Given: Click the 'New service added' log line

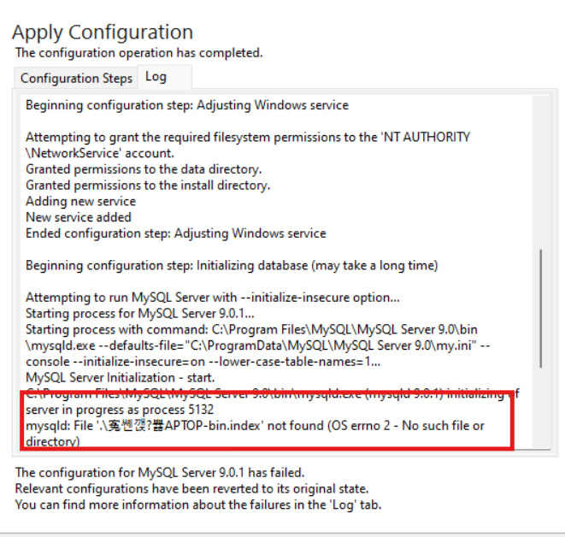Looking at the screenshot, I should tap(78, 217).
